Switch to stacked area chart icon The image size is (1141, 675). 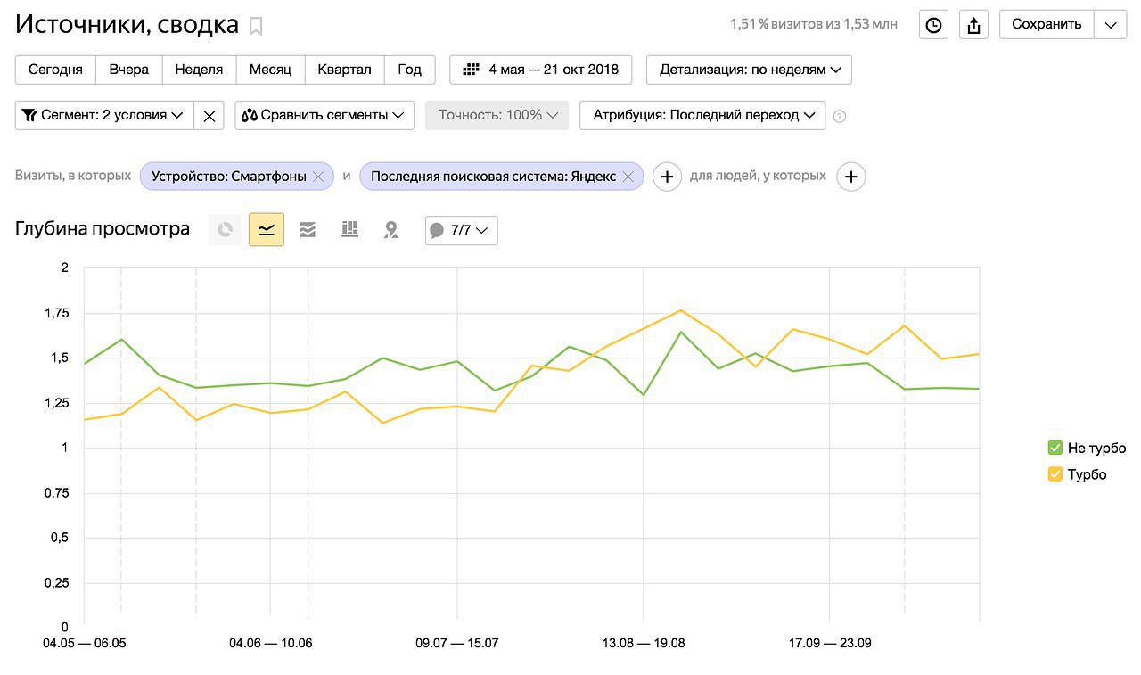coord(308,230)
